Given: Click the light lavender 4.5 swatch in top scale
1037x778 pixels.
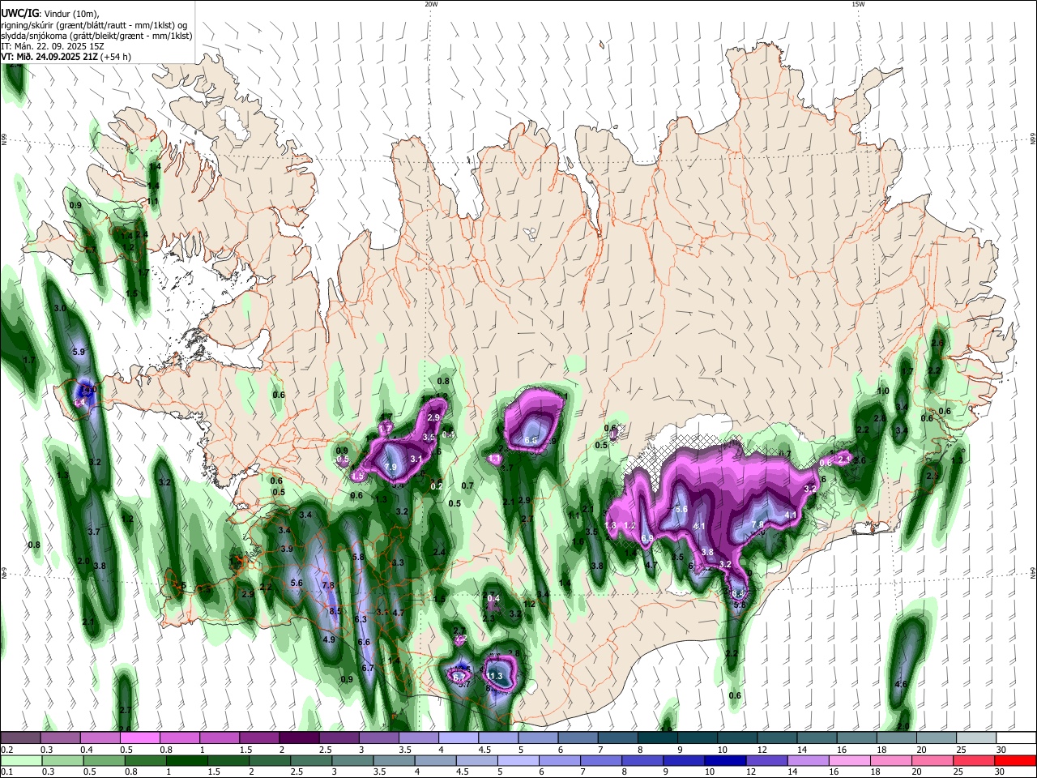Looking at the screenshot, I should coord(498,737).
